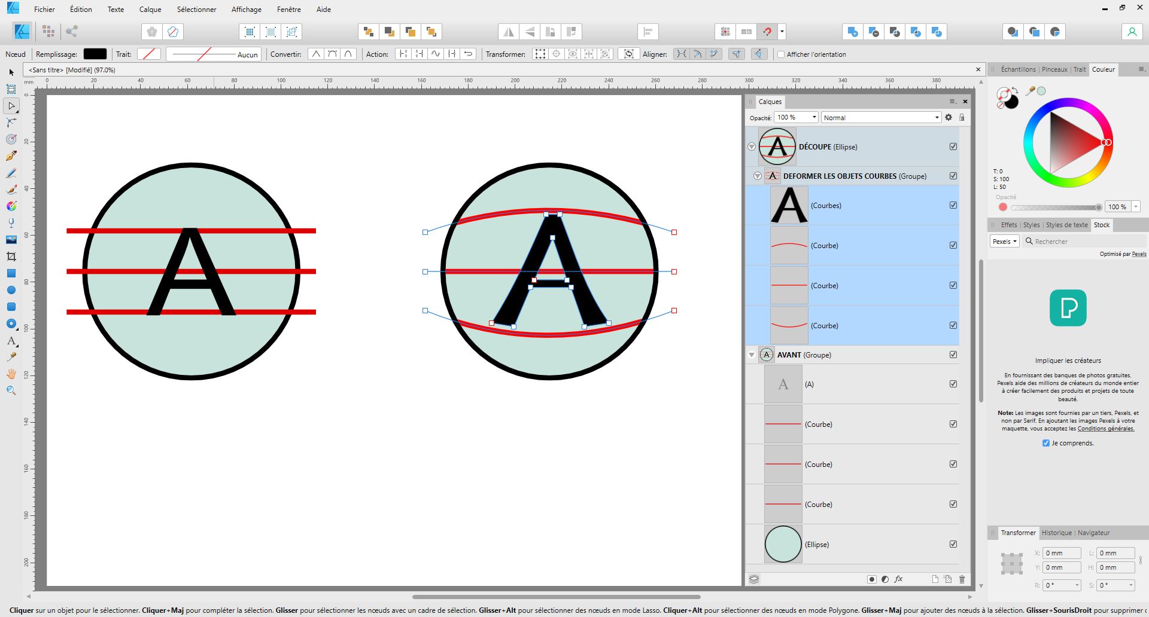Uncheck the Je comprends checkbox

click(x=1046, y=443)
